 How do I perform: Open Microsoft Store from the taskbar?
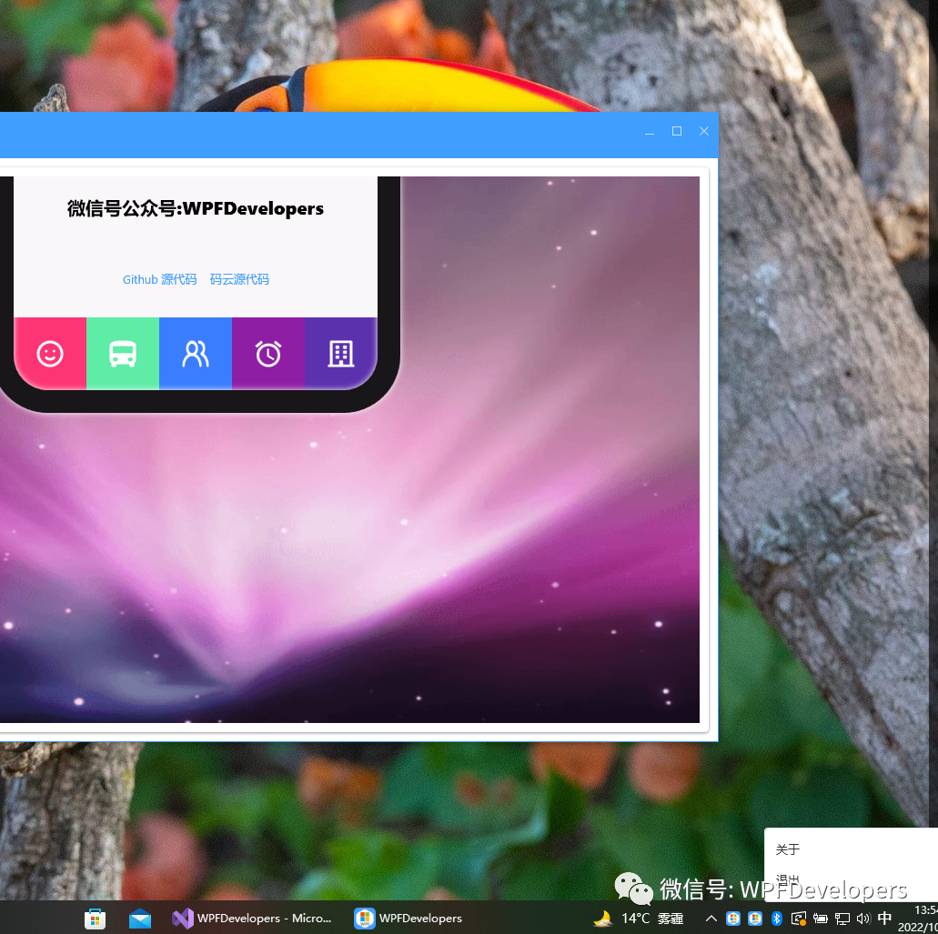(x=95, y=919)
